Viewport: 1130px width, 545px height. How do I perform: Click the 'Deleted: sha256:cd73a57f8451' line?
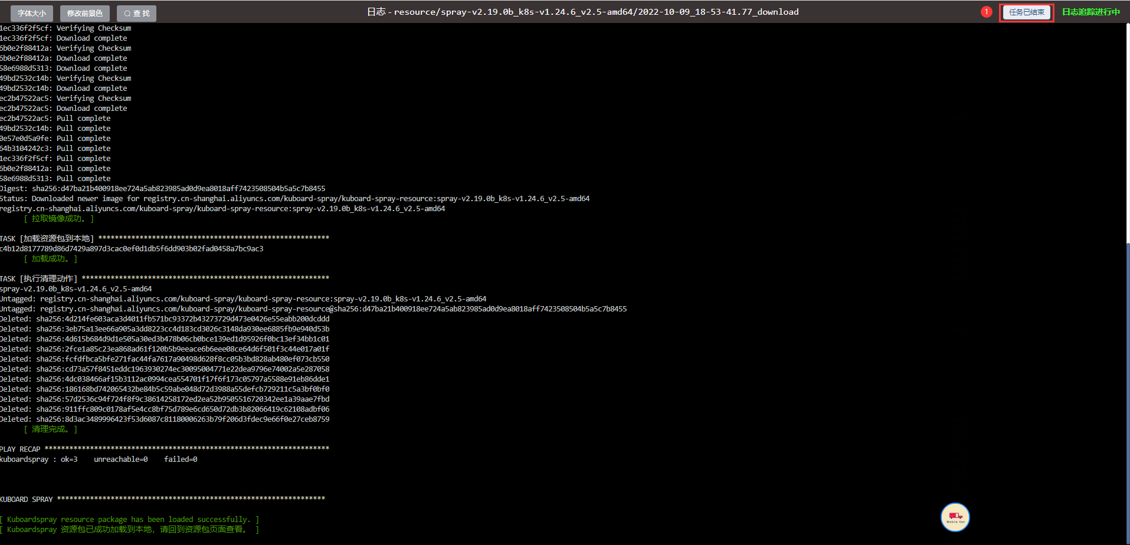coord(165,369)
